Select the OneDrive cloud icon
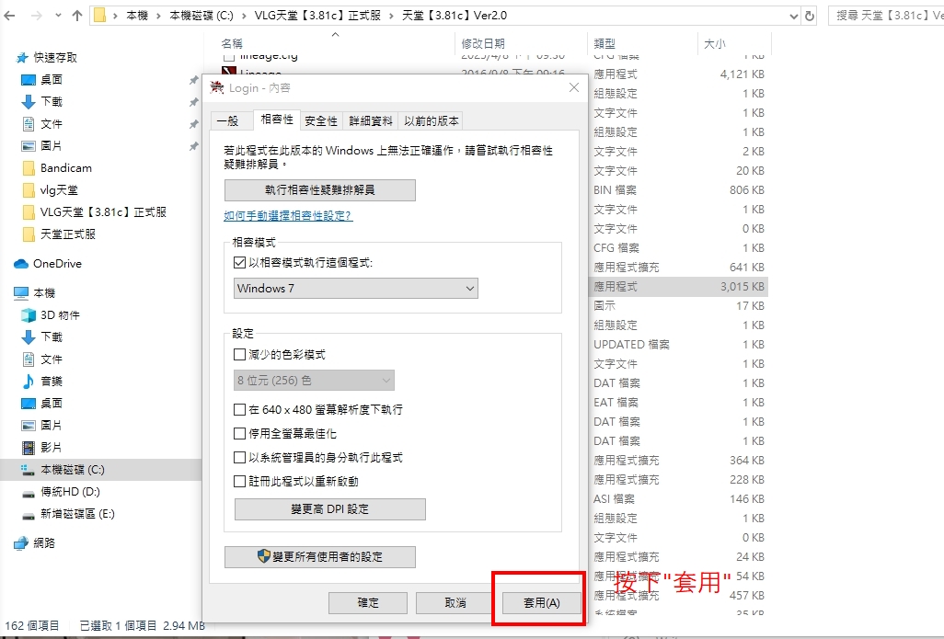Screen dimensions: 944x639 click(21, 264)
